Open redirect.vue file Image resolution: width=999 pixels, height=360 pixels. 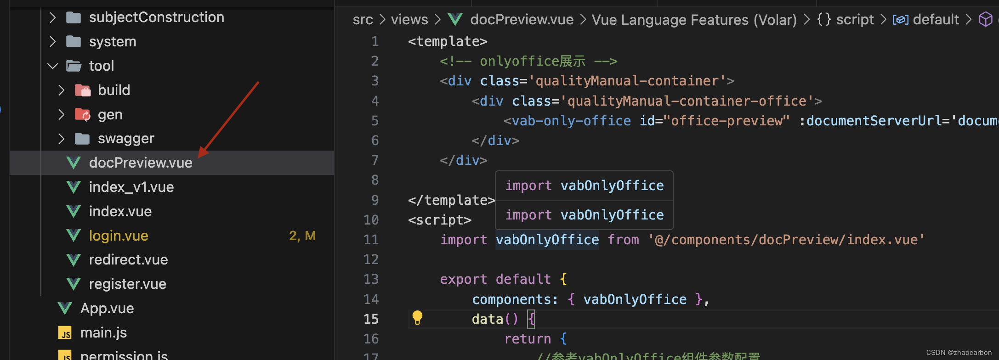coord(172,260)
